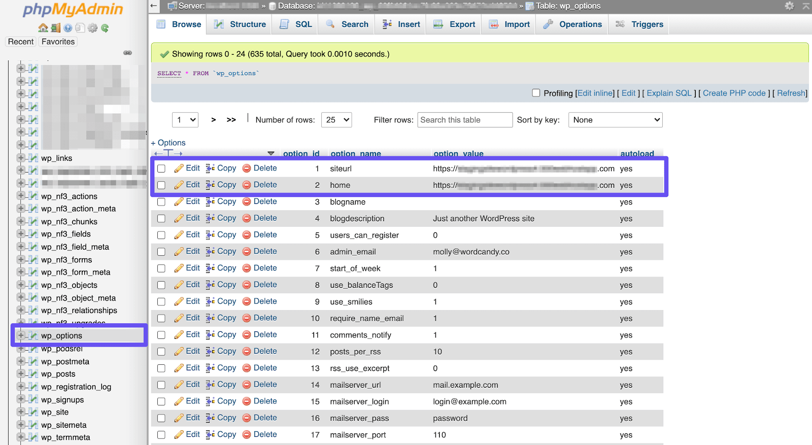
Task: Open page settings gear in top bar
Action: [789, 6]
